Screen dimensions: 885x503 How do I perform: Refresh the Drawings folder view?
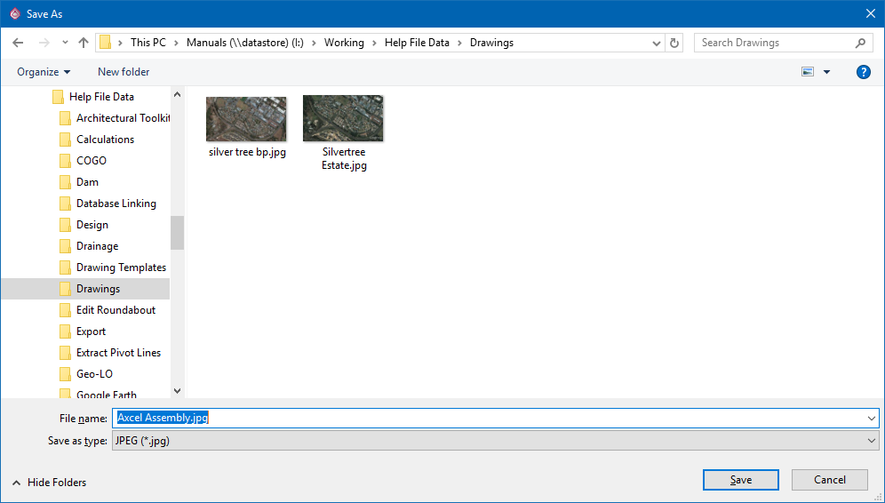click(675, 43)
